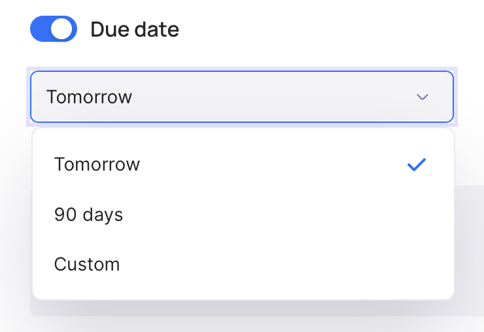Click the blue checkmark next to Tomorrow

(x=416, y=165)
